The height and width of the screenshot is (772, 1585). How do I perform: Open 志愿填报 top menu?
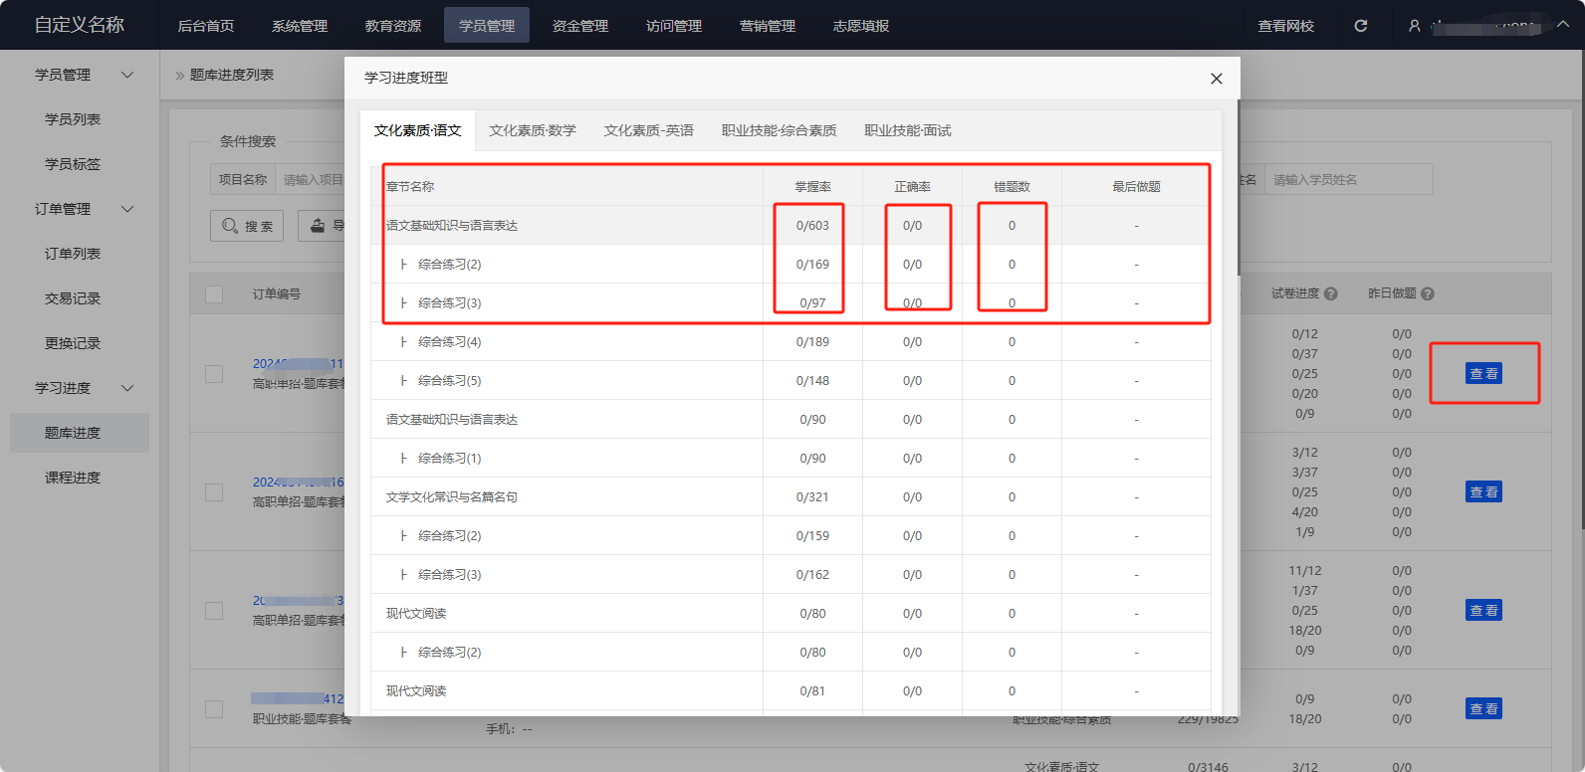point(861,26)
